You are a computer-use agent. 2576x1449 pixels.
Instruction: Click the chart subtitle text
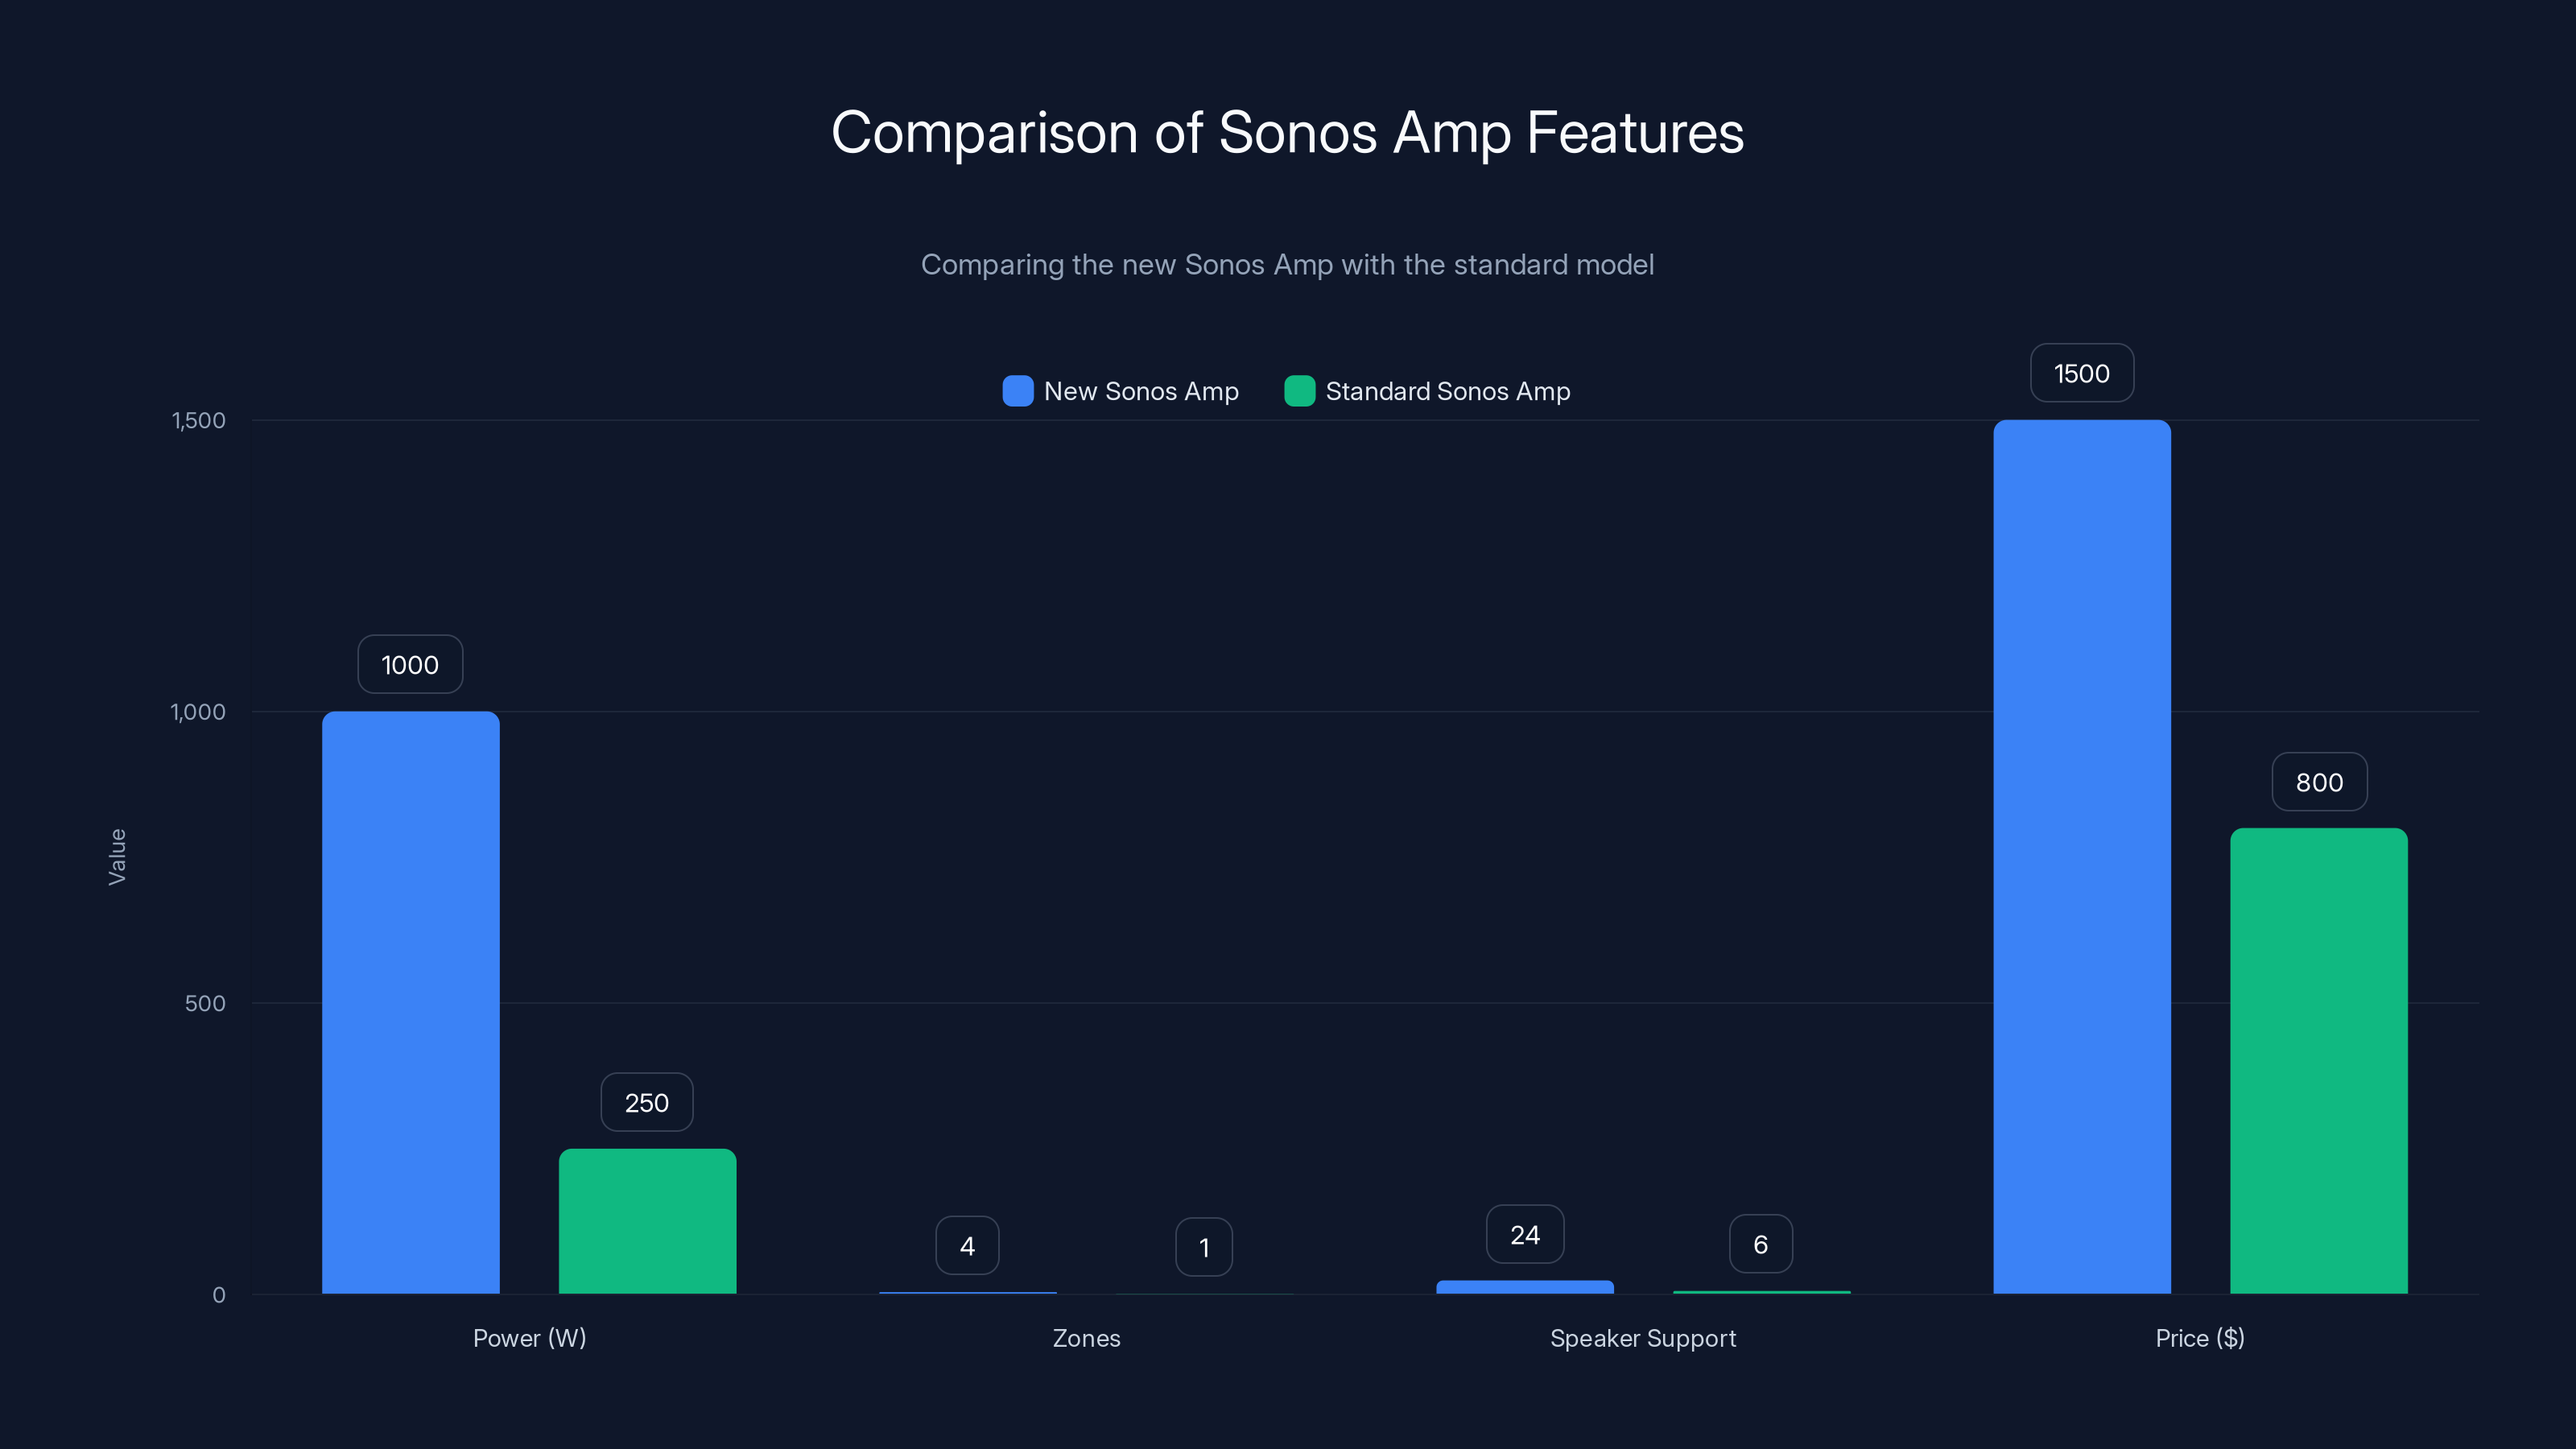[1288, 265]
